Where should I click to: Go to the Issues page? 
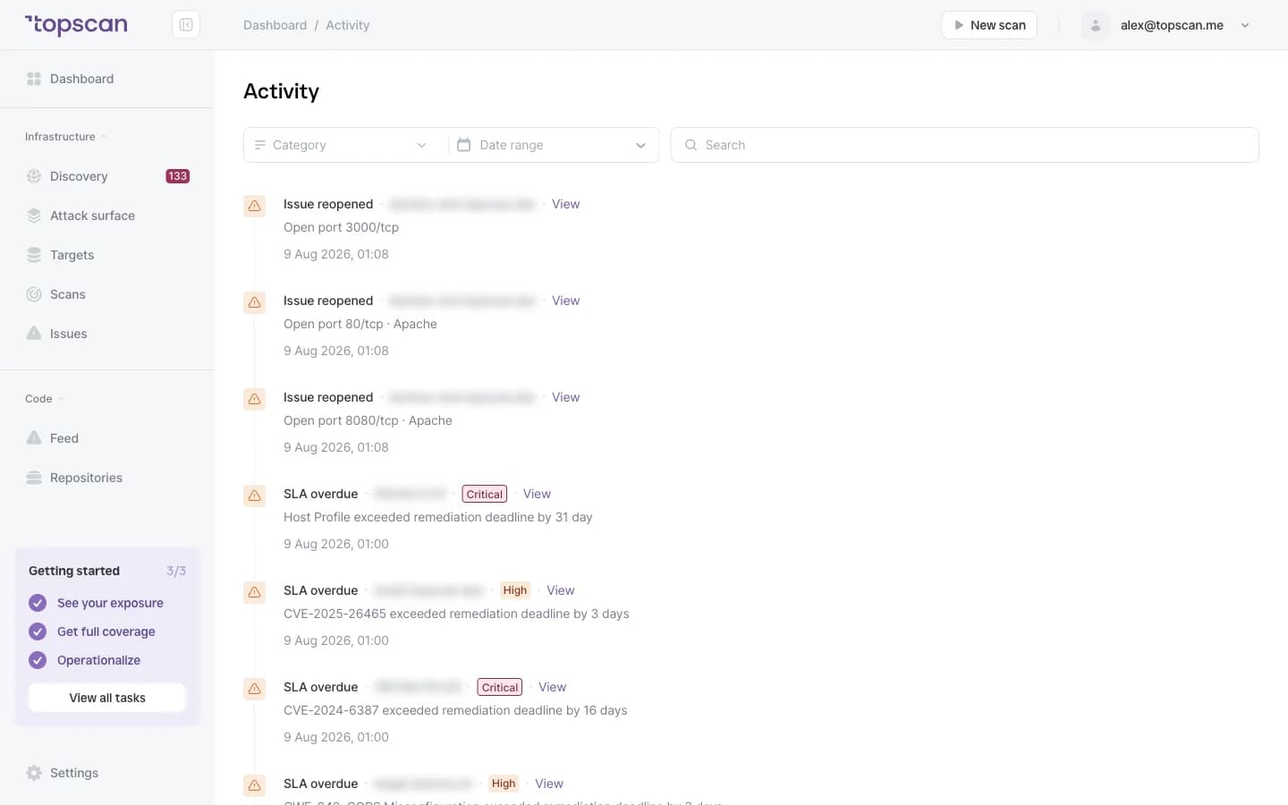tap(107, 334)
